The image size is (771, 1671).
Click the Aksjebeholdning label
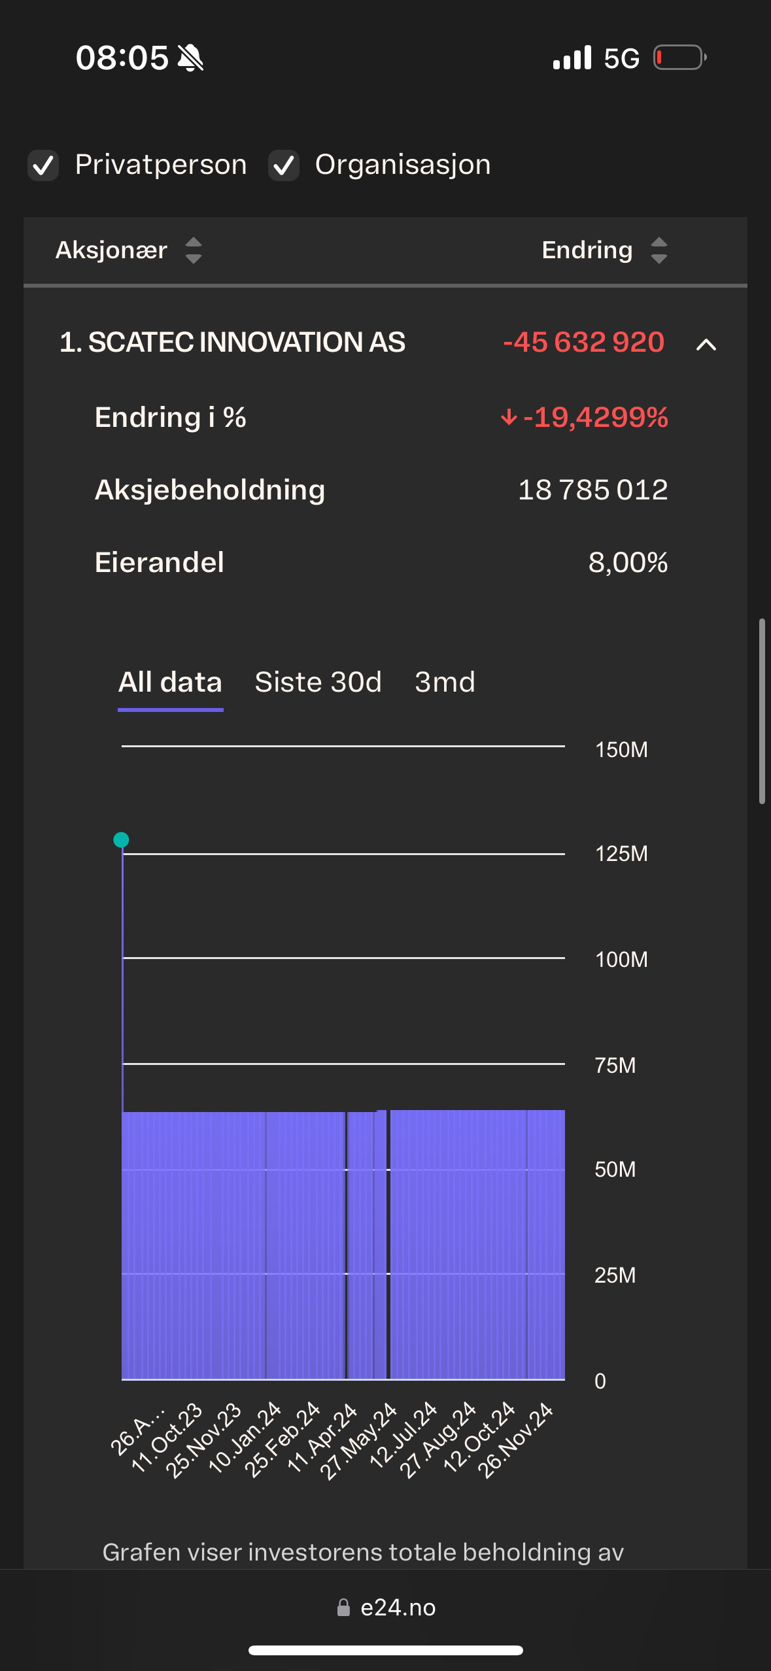[x=210, y=490]
